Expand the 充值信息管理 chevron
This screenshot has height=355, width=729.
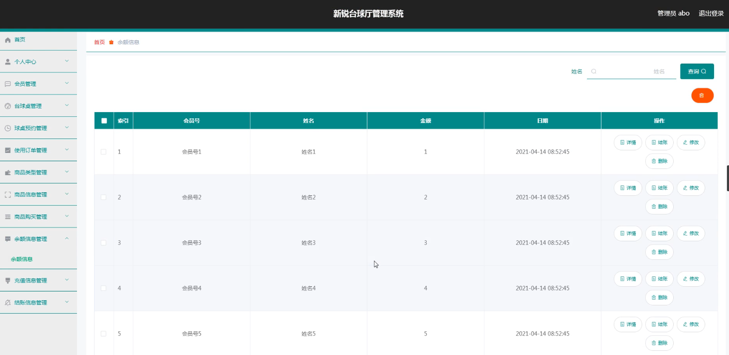pos(67,280)
